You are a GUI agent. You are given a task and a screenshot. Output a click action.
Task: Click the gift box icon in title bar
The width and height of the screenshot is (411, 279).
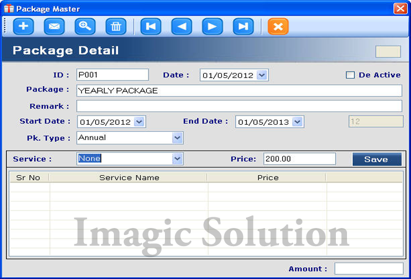pos(9,9)
